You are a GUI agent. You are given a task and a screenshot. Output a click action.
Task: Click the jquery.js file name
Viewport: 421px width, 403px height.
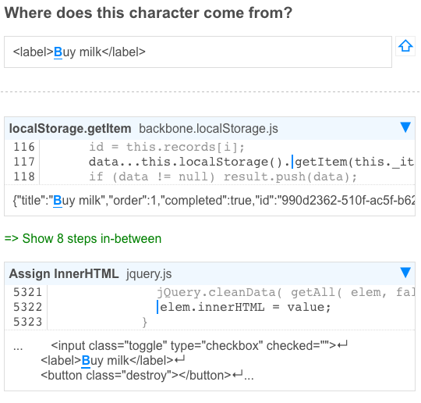click(149, 274)
